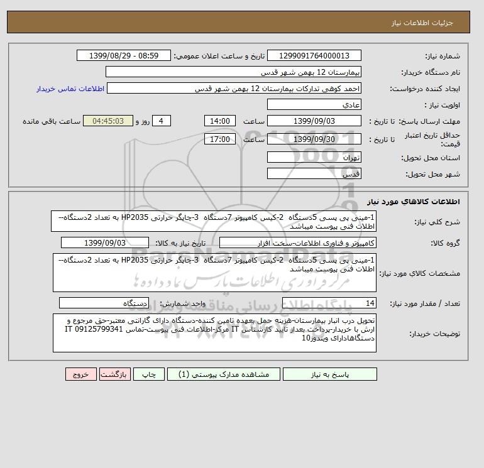Click quantity field showing 14
Viewport: 484px width, 468px height.
329,303
